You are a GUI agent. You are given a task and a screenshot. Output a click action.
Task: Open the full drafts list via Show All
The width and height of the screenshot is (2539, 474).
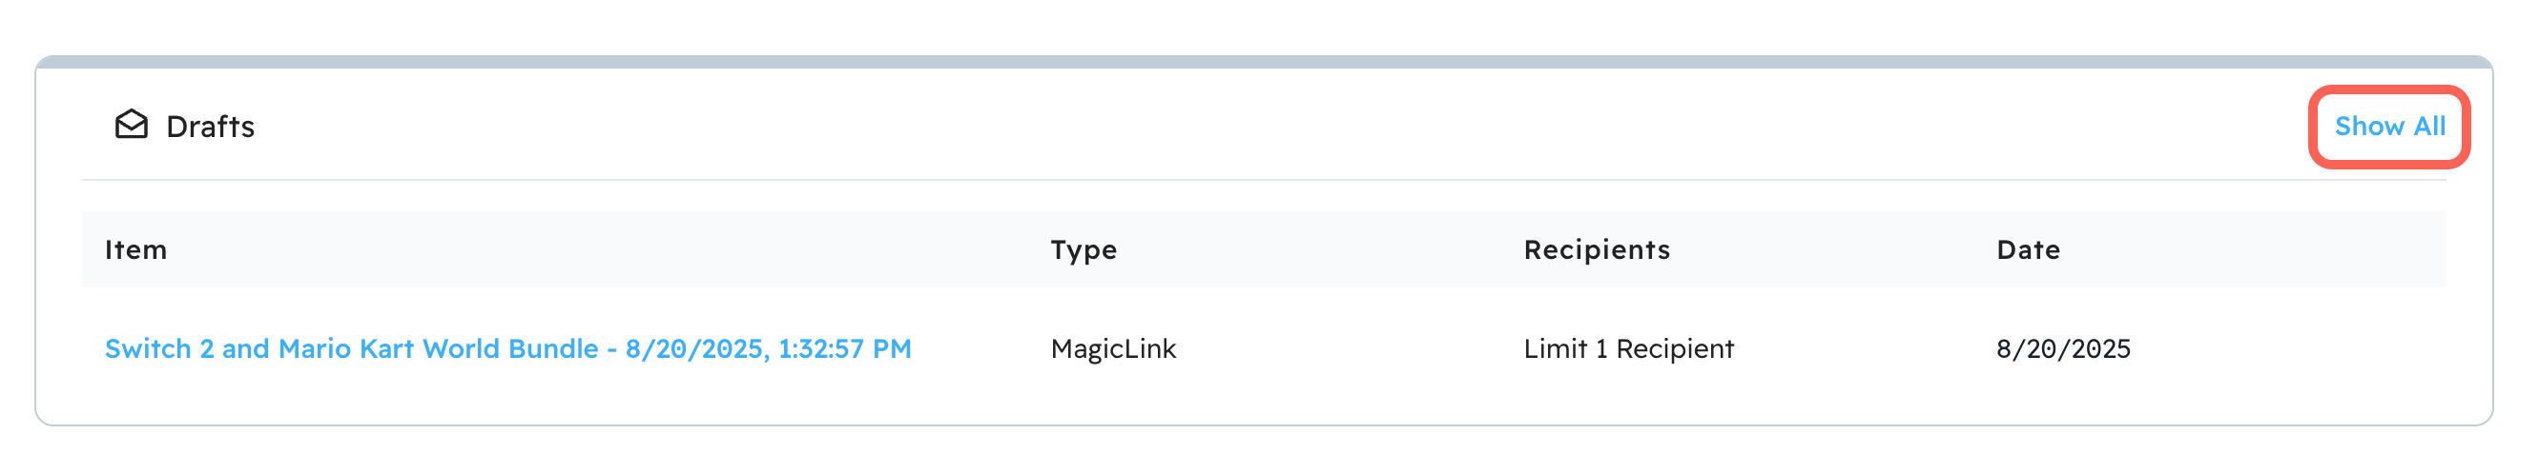point(2388,127)
